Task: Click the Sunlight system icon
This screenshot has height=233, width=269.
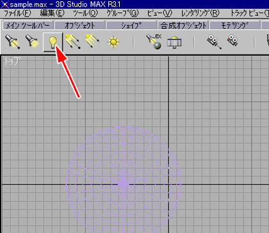Action: tap(113, 42)
